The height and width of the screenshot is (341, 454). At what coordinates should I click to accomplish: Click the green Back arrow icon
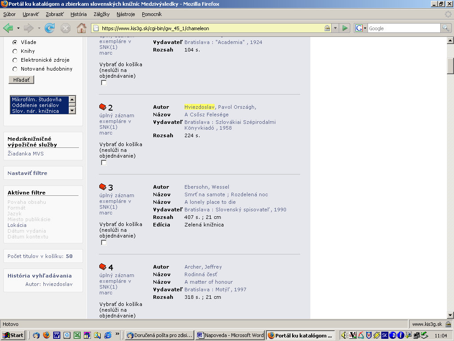tap(8, 28)
